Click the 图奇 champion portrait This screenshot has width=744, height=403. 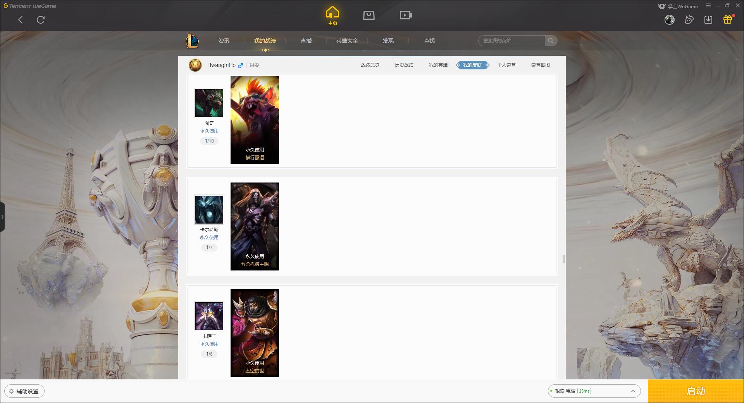tap(209, 103)
